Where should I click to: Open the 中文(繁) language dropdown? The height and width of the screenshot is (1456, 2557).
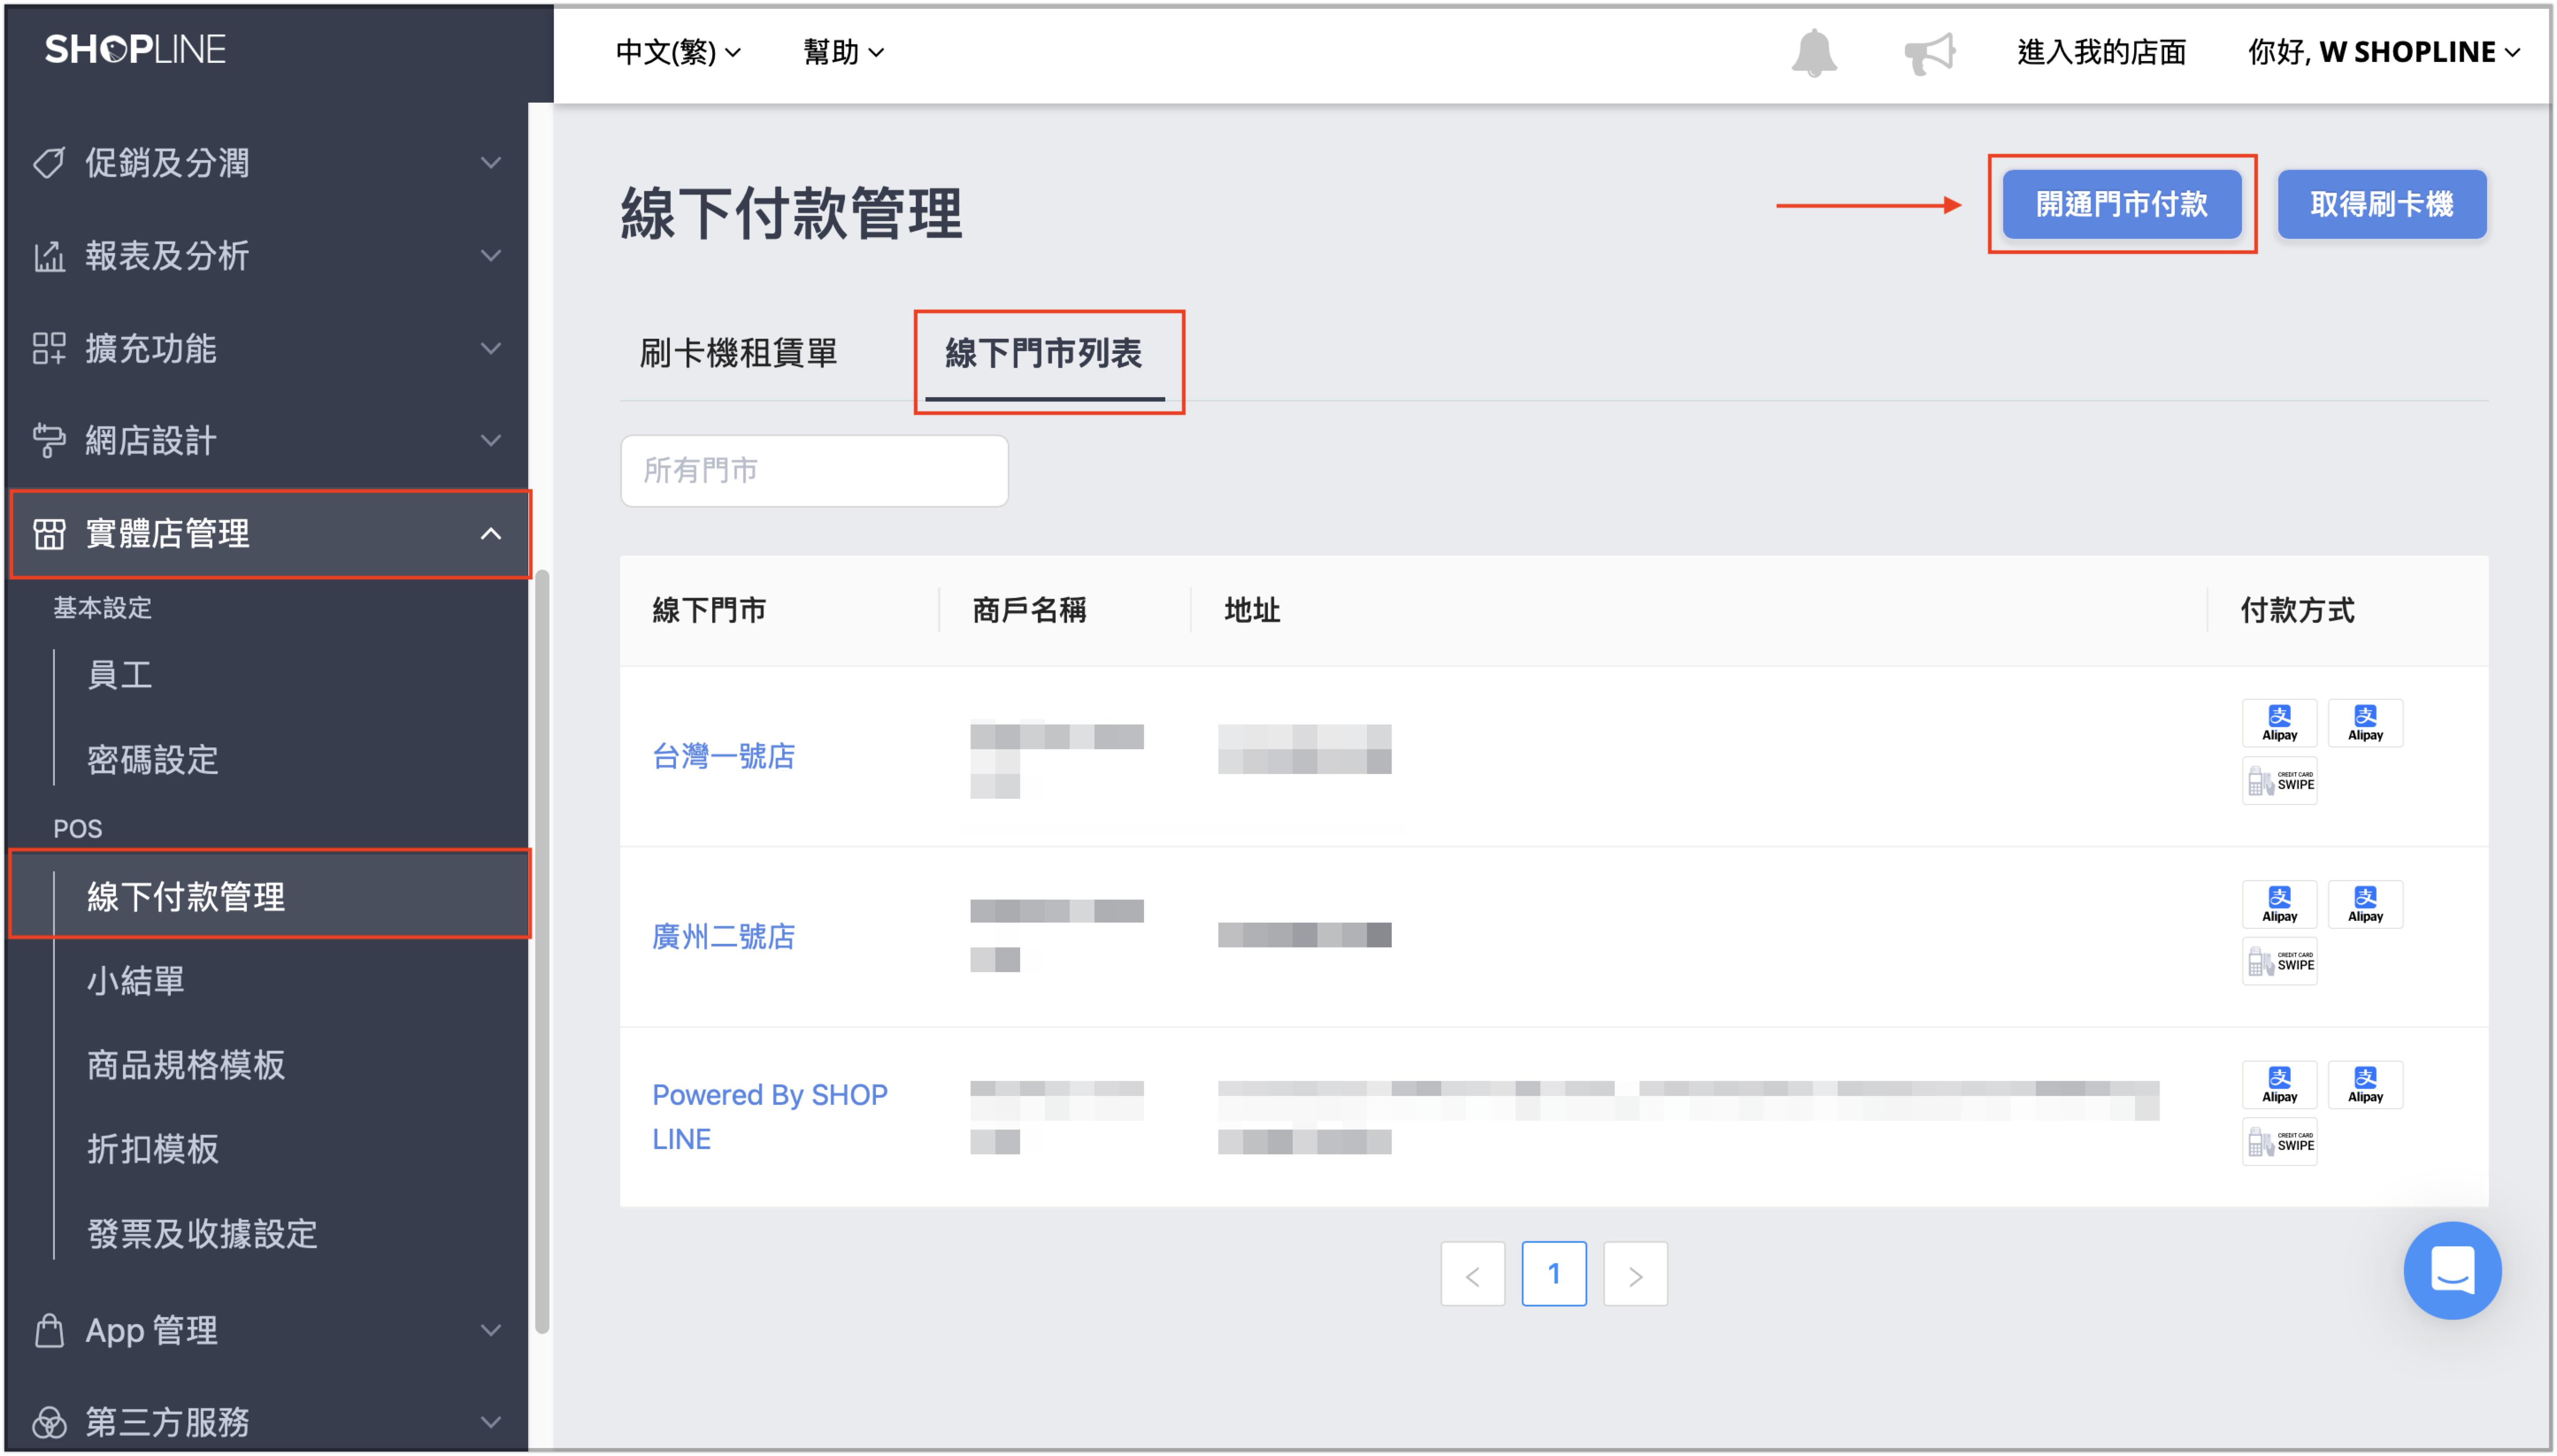tap(677, 52)
